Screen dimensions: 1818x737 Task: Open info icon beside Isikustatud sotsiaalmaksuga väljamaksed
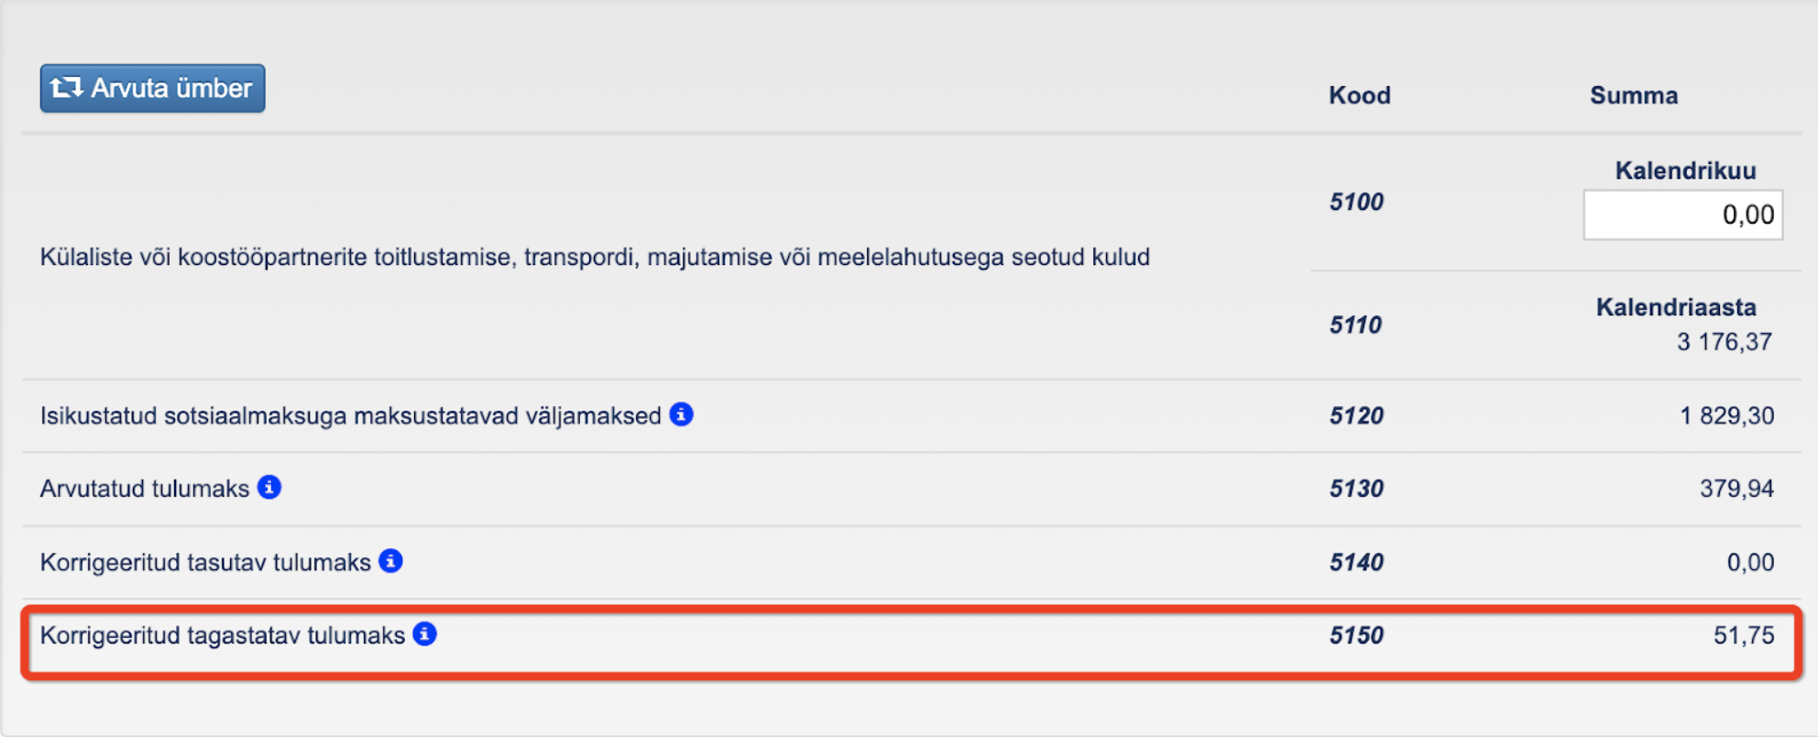pos(681,414)
